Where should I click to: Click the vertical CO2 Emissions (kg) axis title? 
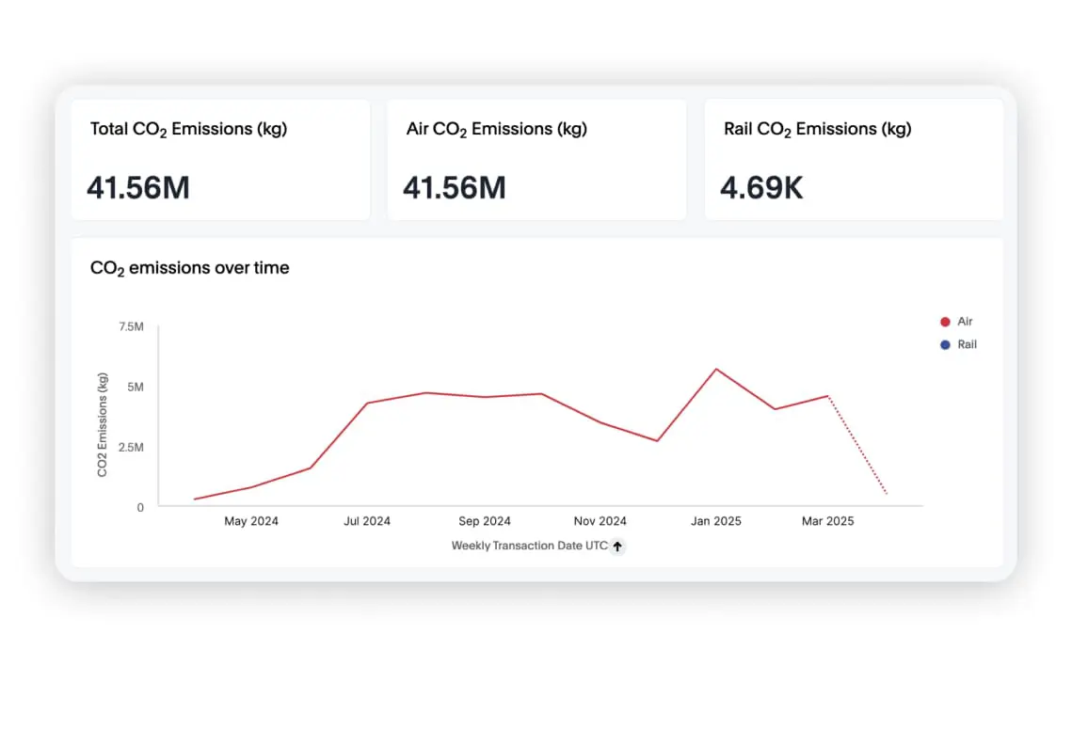103,423
